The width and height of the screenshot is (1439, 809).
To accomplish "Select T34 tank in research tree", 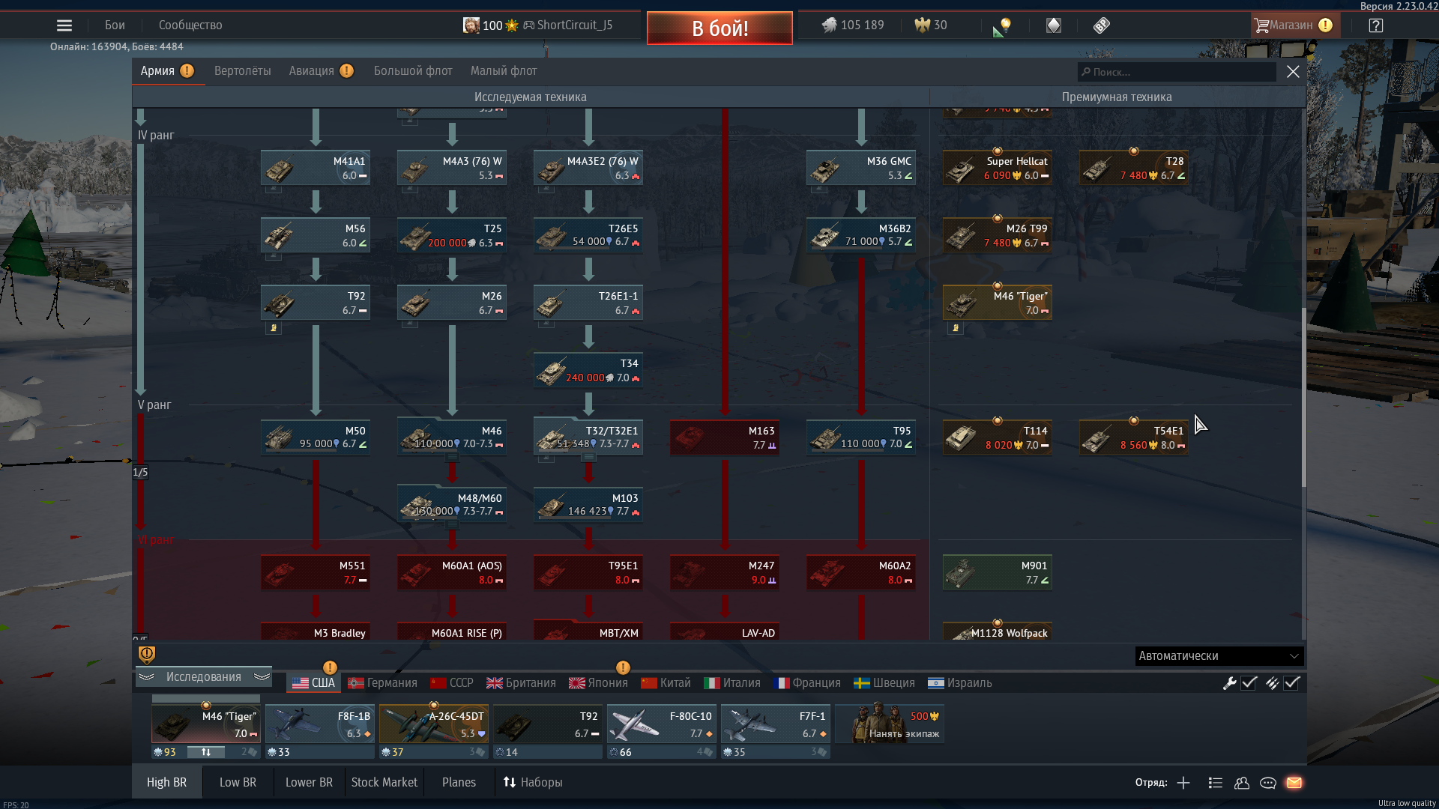I will pyautogui.click(x=588, y=370).
